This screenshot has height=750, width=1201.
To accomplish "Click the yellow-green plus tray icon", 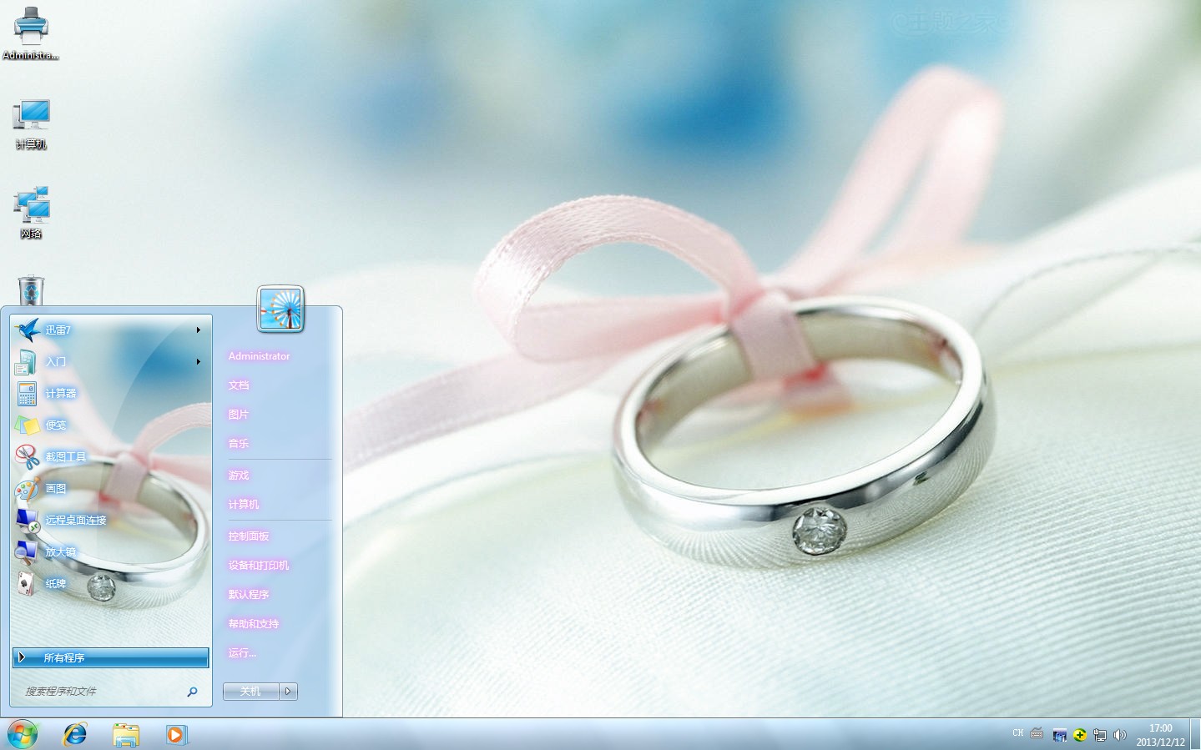I will [1080, 735].
